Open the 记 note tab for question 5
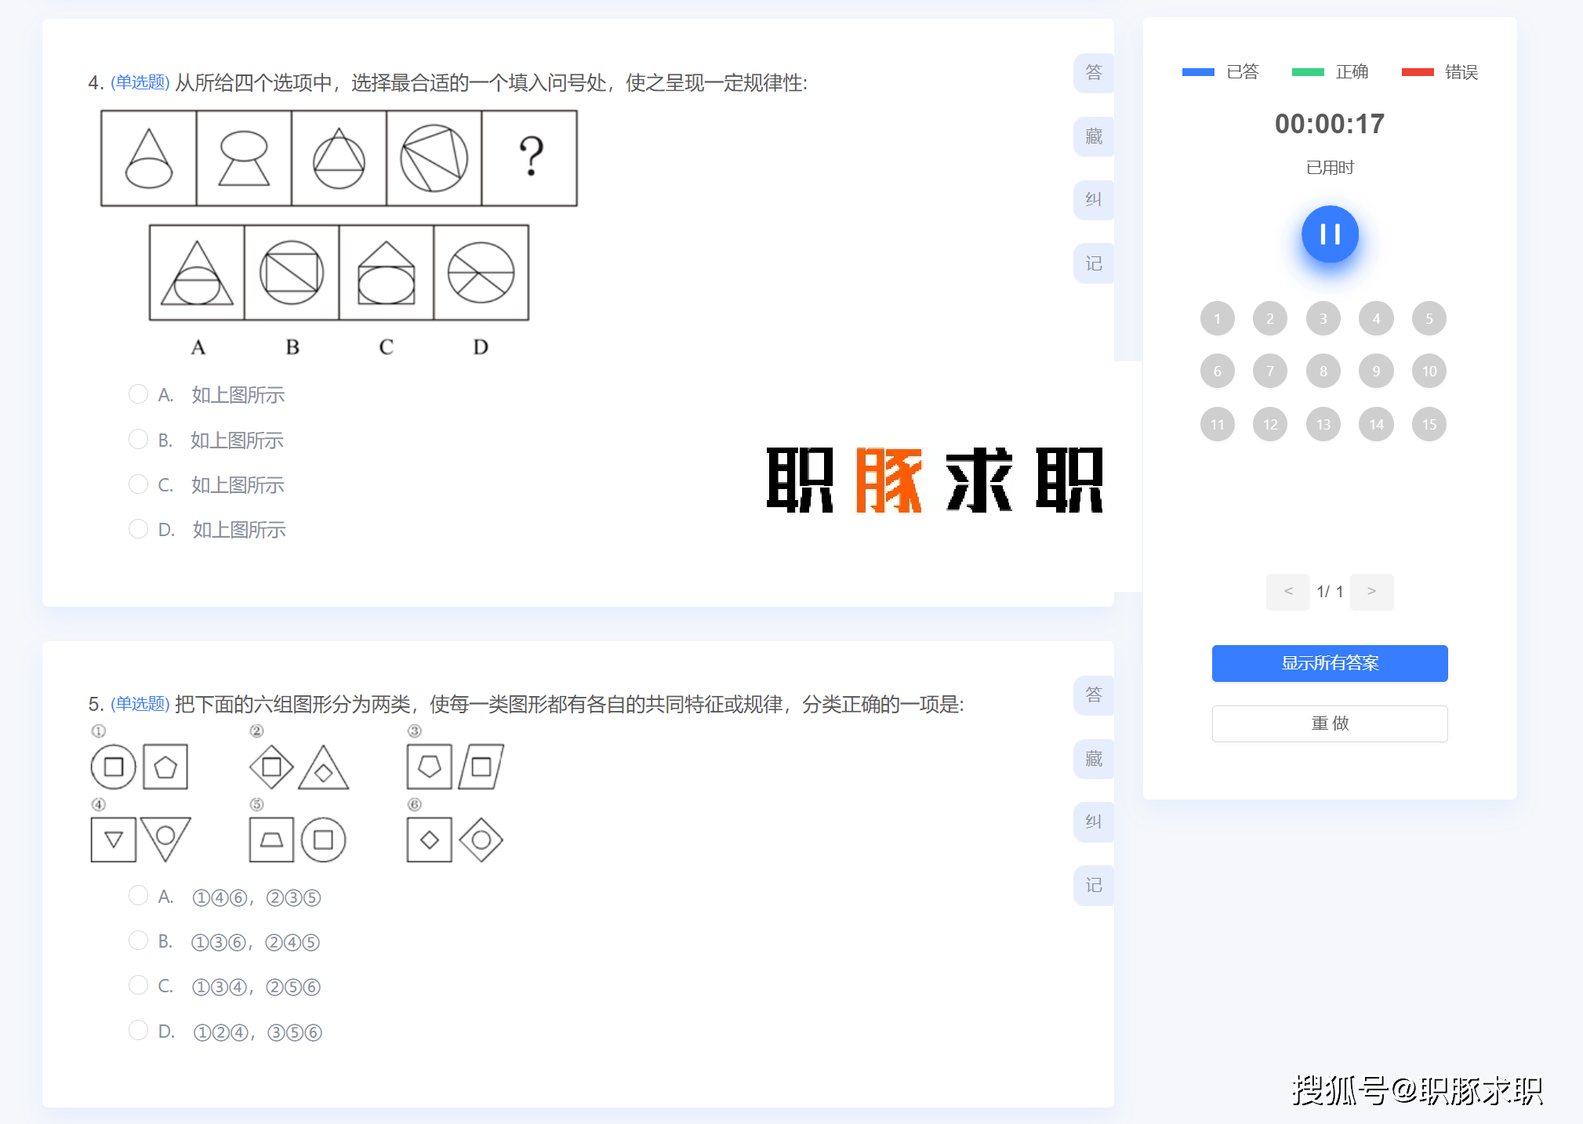Screen dimensions: 1583x1124 pyautogui.click(x=1093, y=885)
